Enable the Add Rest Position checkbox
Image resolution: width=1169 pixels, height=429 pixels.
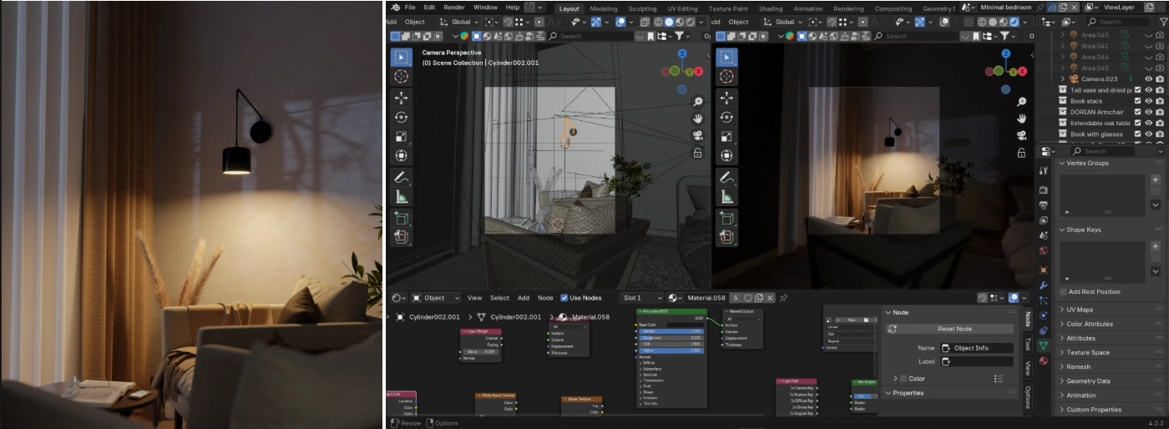coord(1063,291)
